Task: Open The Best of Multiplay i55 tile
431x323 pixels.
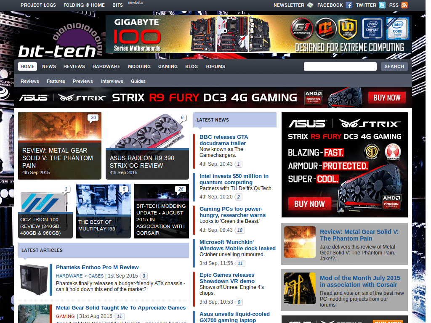Action: [104, 211]
